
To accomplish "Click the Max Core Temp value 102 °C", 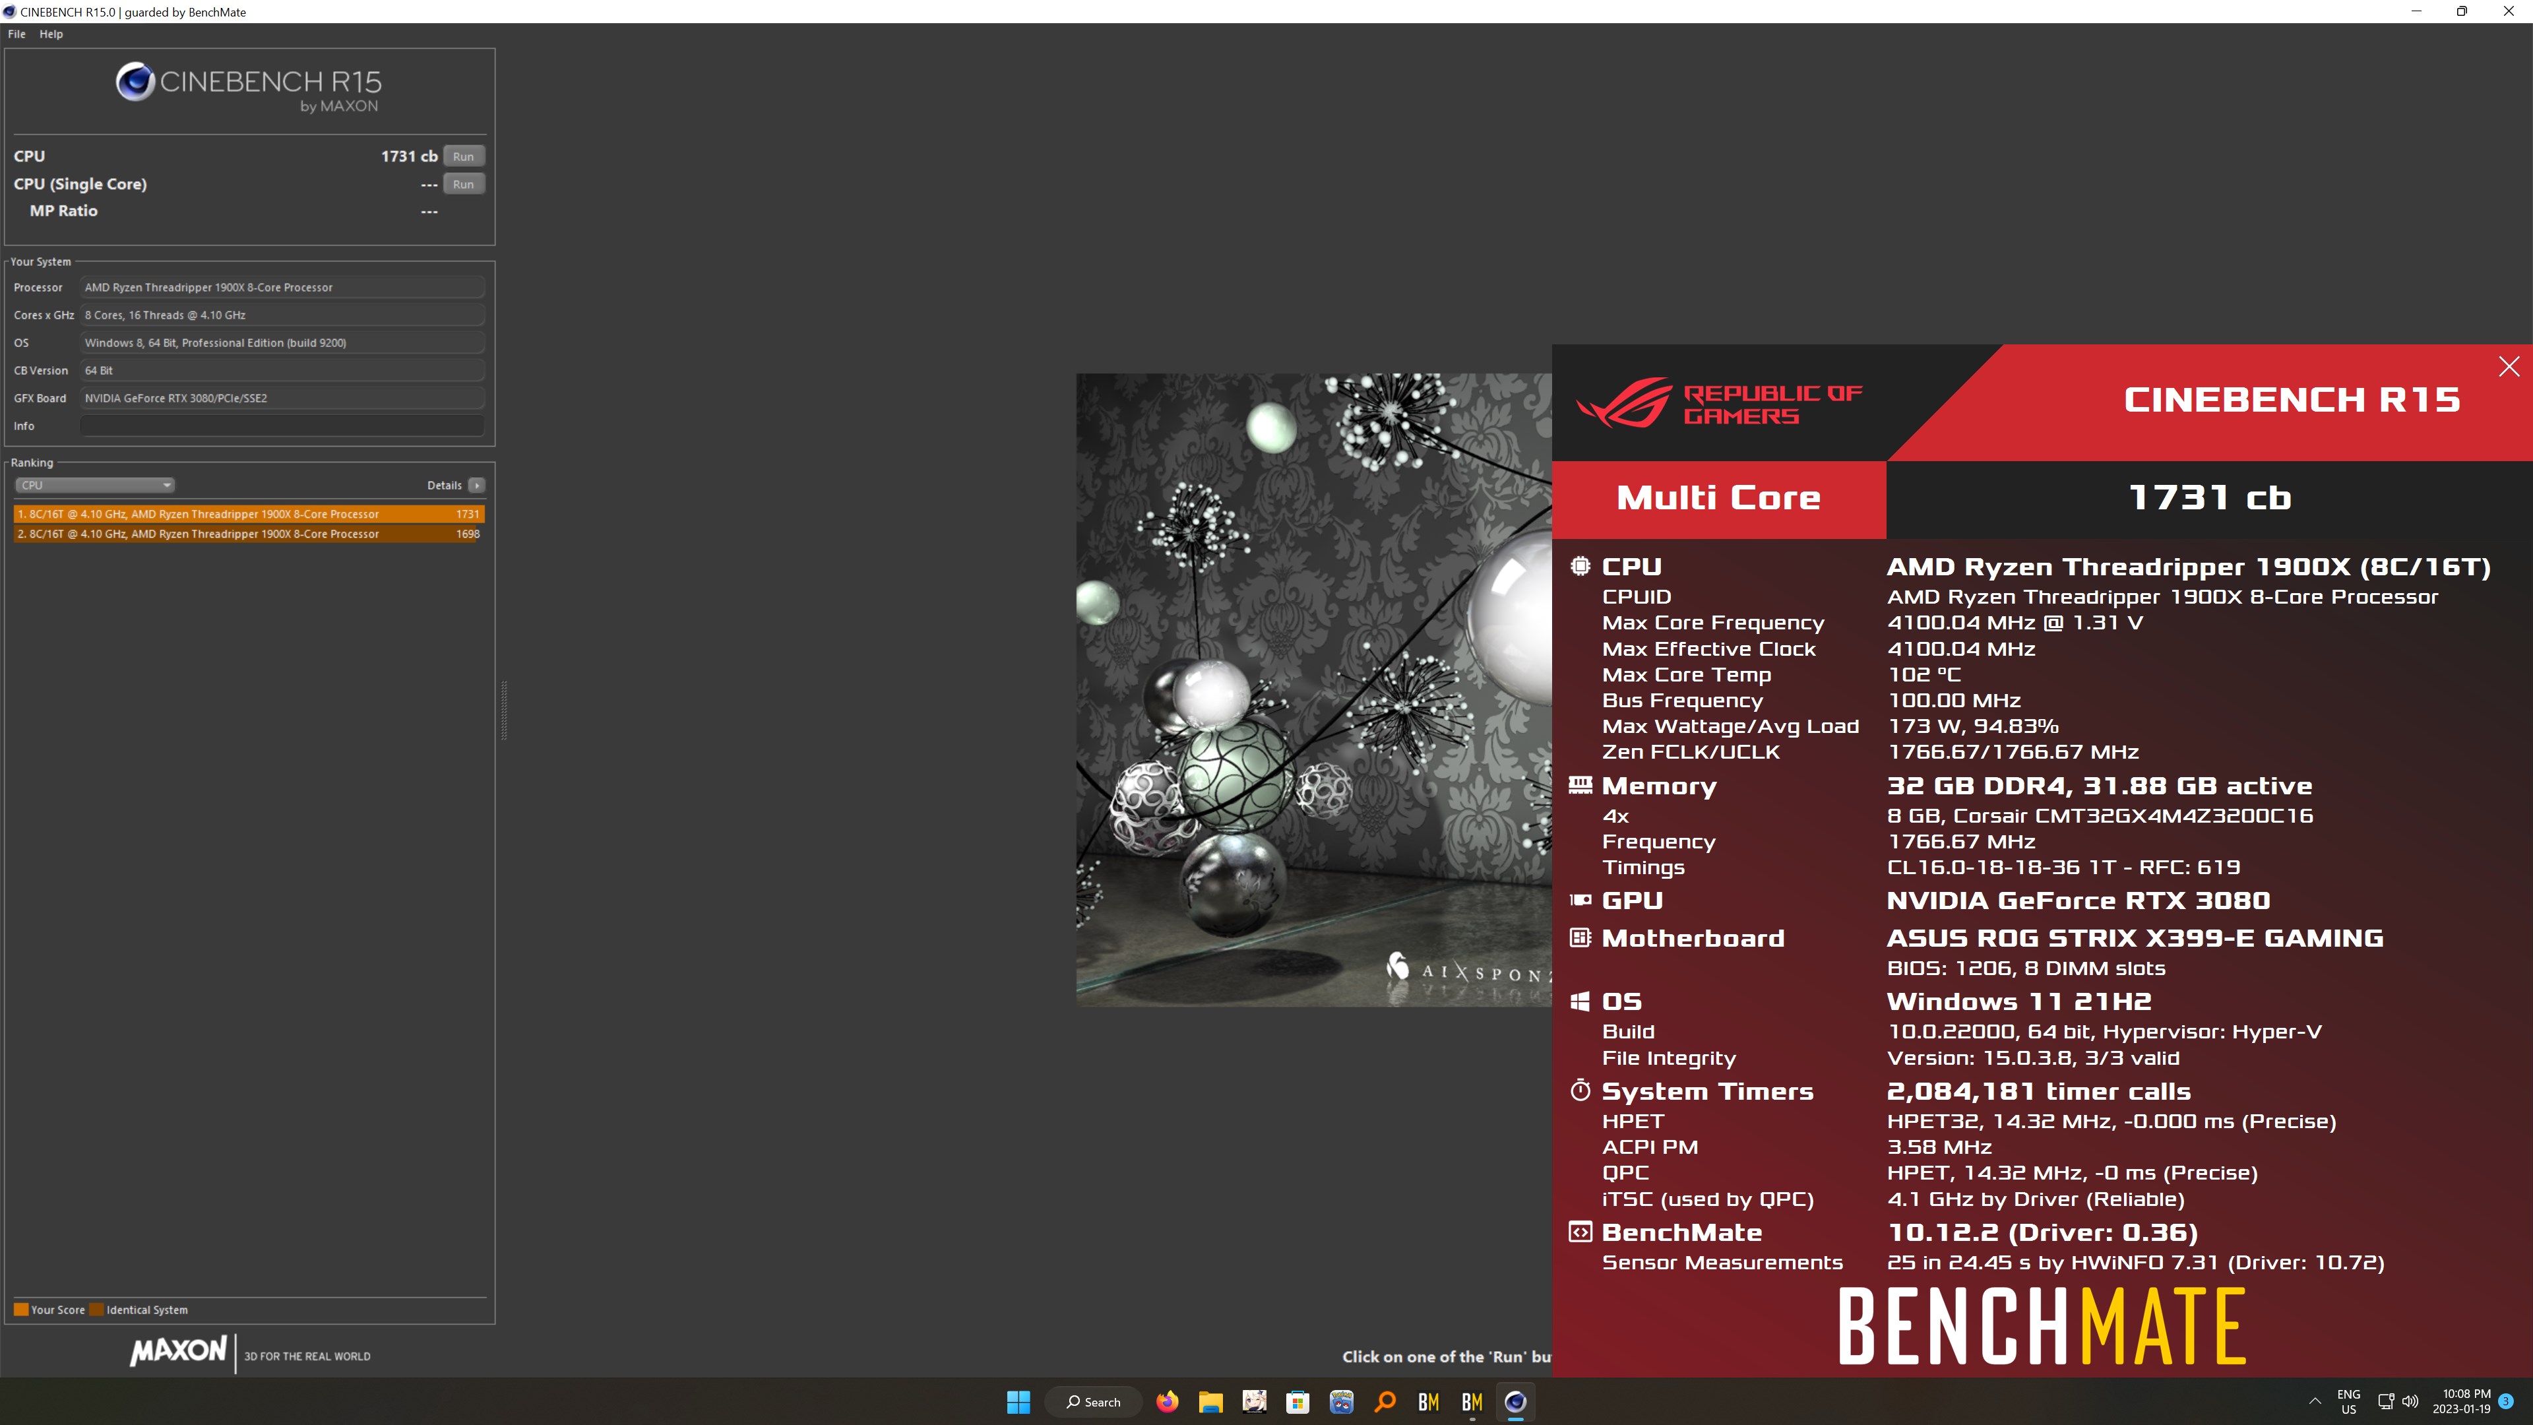I will [1924, 675].
